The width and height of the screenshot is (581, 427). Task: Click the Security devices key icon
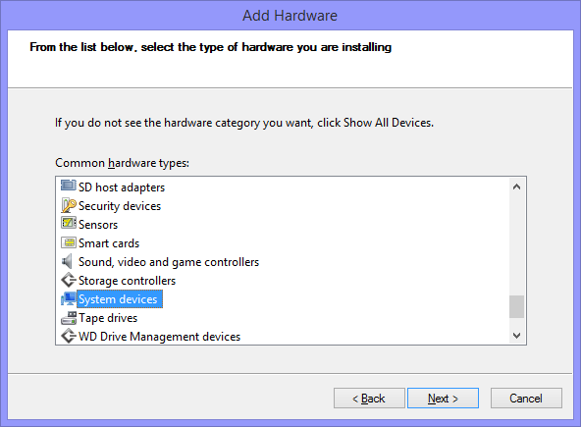point(68,205)
